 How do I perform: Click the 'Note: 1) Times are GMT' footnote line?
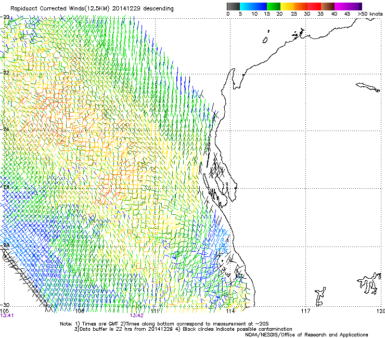(164, 324)
